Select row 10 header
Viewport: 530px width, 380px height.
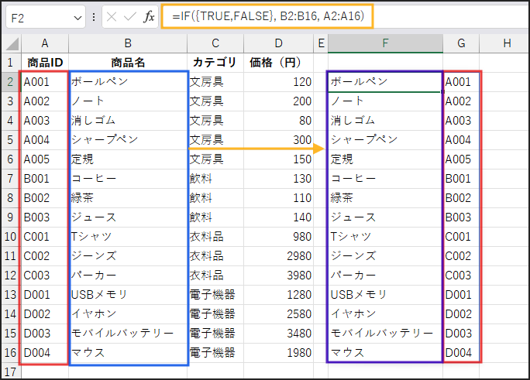tap(11, 237)
